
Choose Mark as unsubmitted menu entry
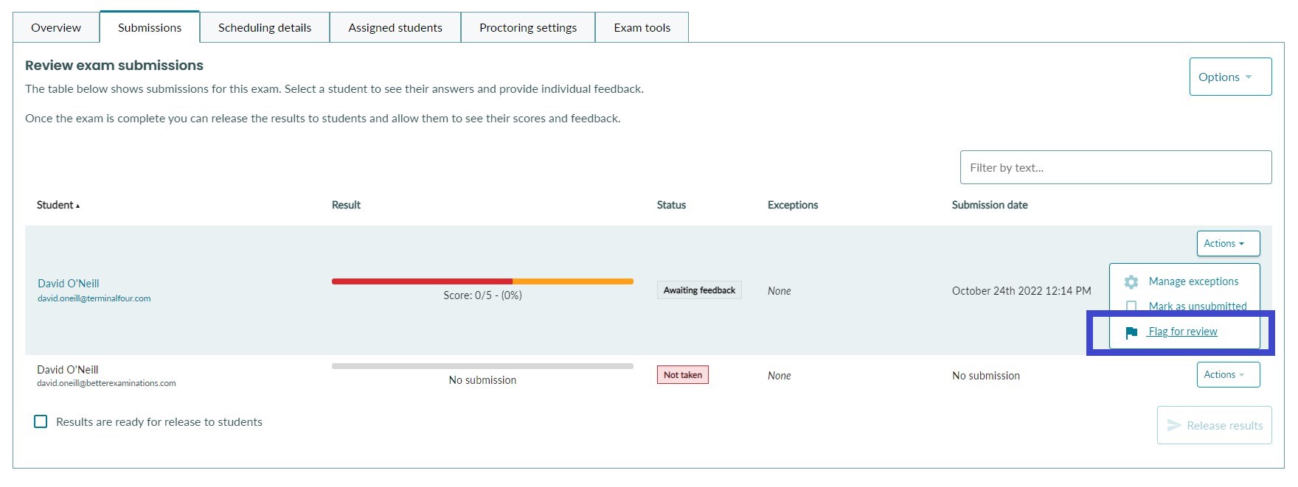1198,306
